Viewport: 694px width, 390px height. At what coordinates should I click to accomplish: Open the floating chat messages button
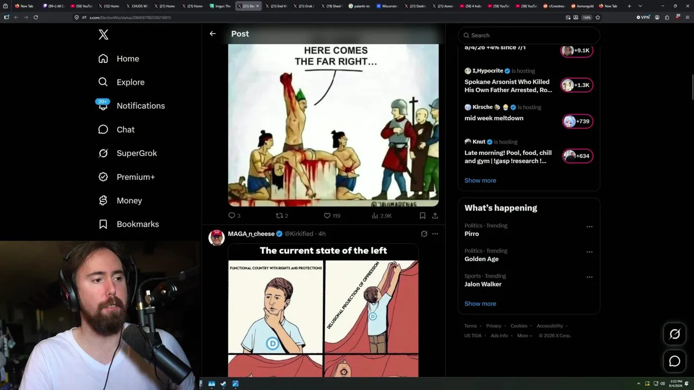(x=674, y=361)
